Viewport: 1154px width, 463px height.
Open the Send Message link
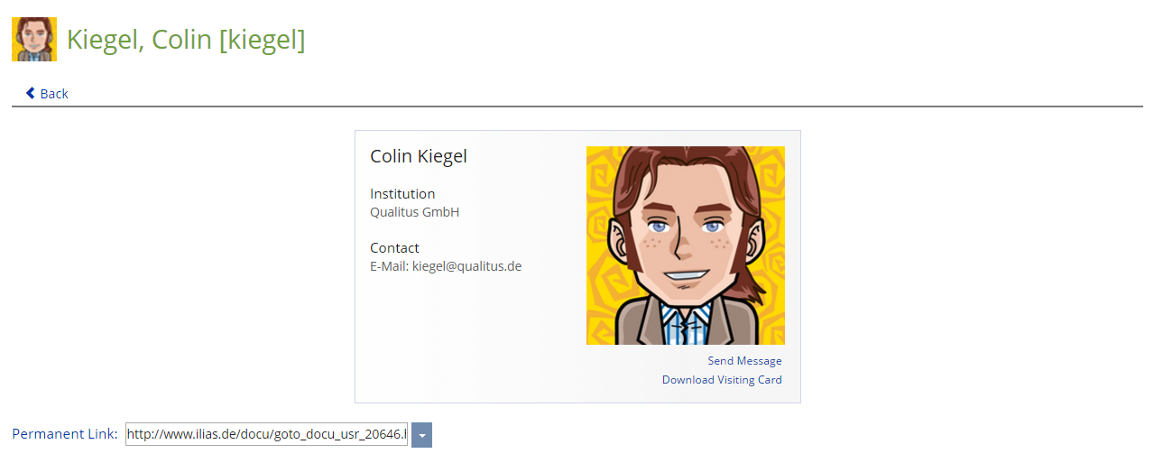pyautogui.click(x=744, y=361)
